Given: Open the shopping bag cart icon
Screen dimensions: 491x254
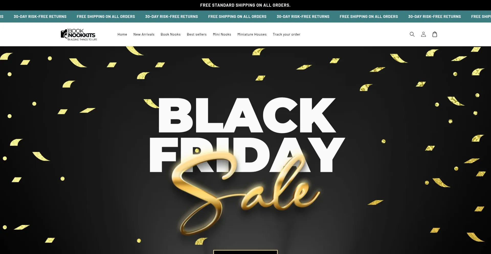Looking at the screenshot, I should tap(434, 34).
